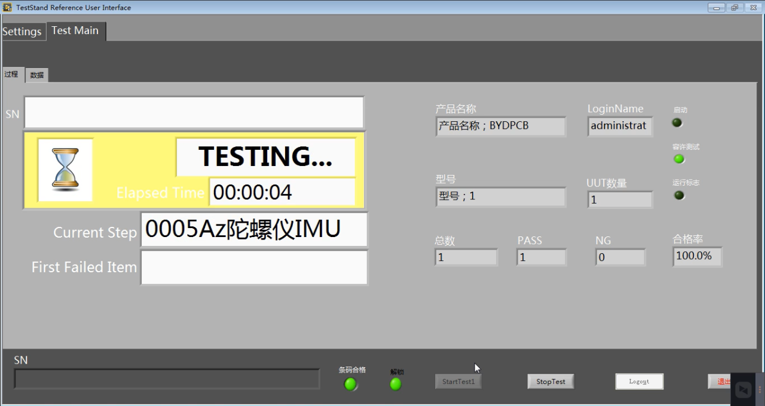
Task: Click the Logout button
Action: pyautogui.click(x=639, y=382)
